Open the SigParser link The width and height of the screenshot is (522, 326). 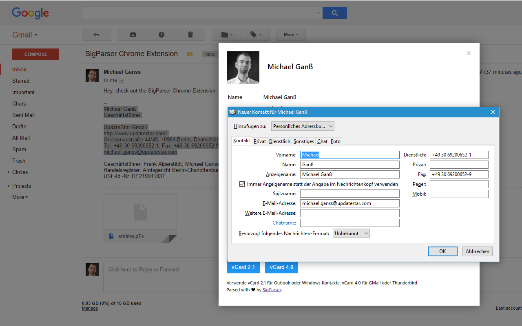[x=272, y=289]
